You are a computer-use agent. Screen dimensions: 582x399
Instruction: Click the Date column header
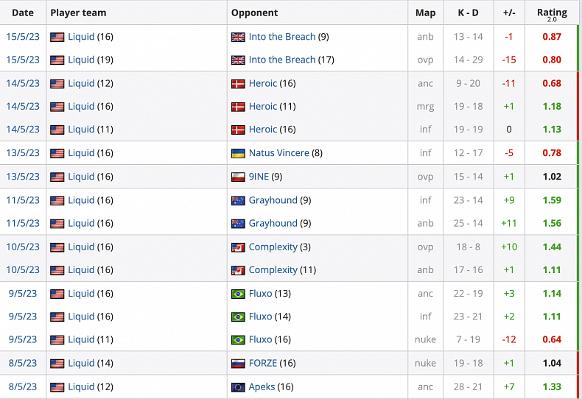[x=23, y=13]
